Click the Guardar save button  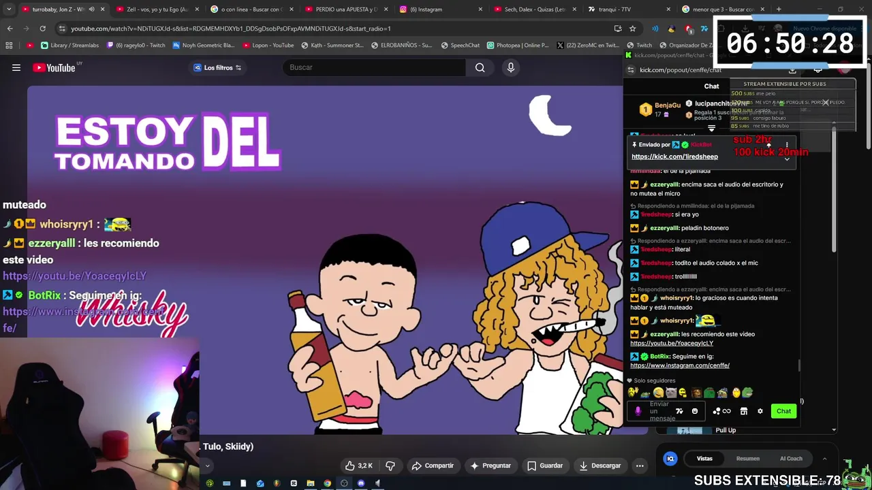(545, 465)
